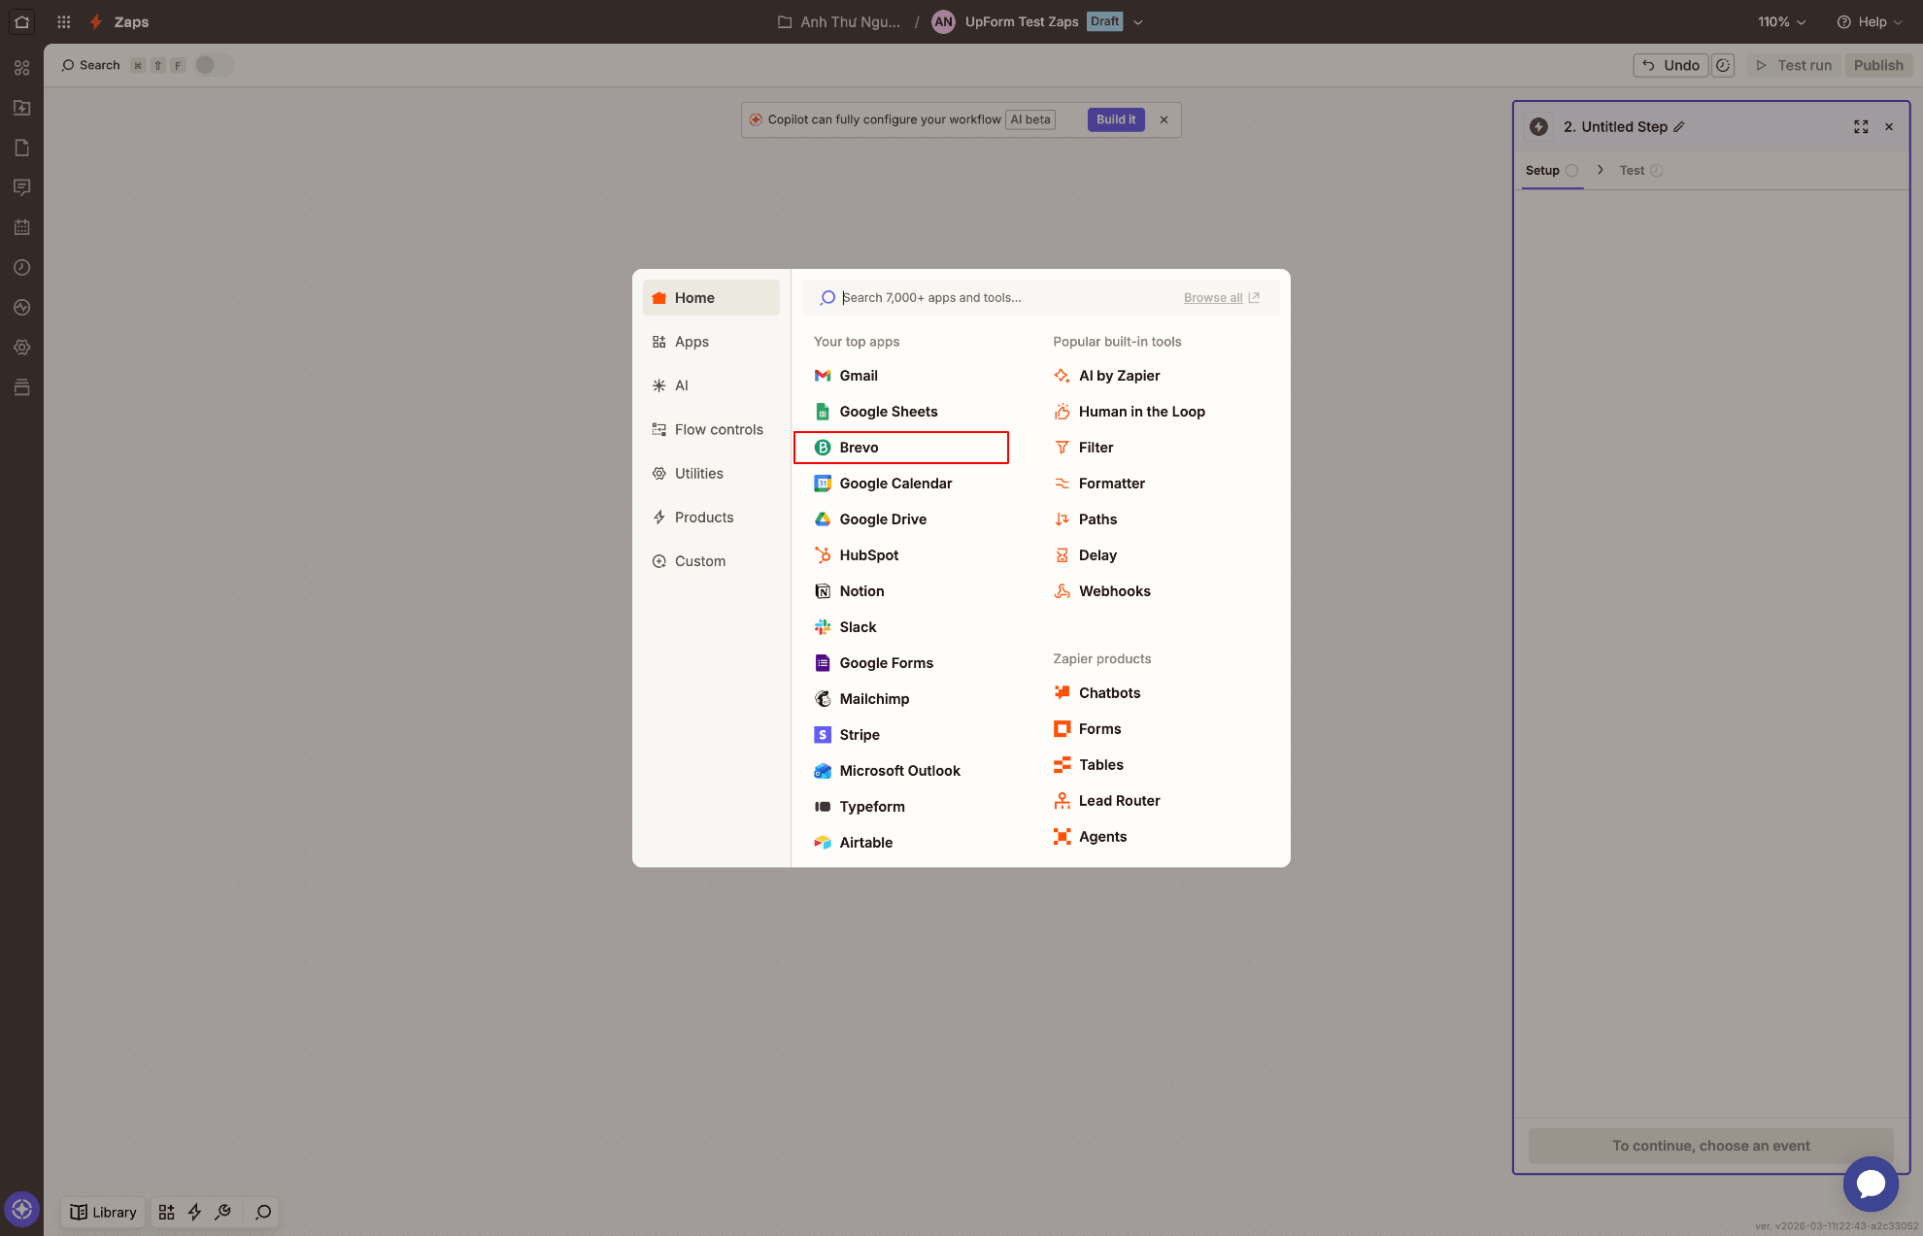Click the four-circles icon in left sidebar
1923x1236 pixels.
pyautogui.click(x=21, y=68)
